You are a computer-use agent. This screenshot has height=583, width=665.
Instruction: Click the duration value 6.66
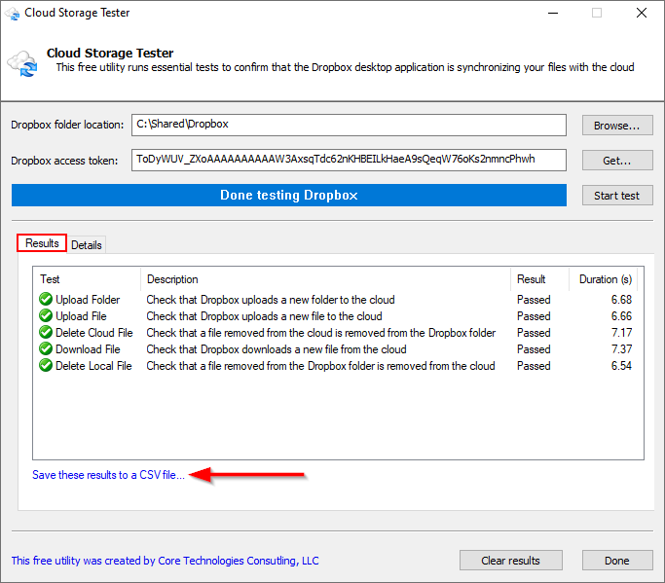[x=621, y=316]
